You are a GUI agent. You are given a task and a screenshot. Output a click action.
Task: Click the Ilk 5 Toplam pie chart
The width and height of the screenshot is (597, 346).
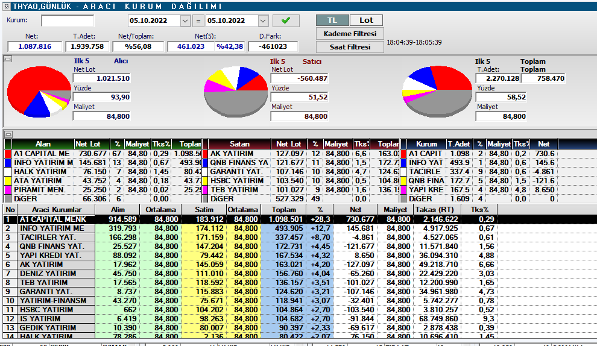(437, 92)
